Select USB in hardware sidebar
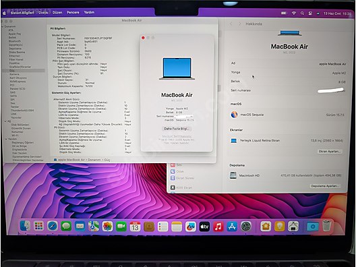The width and height of the screenshot is (356, 267). (13, 114)
